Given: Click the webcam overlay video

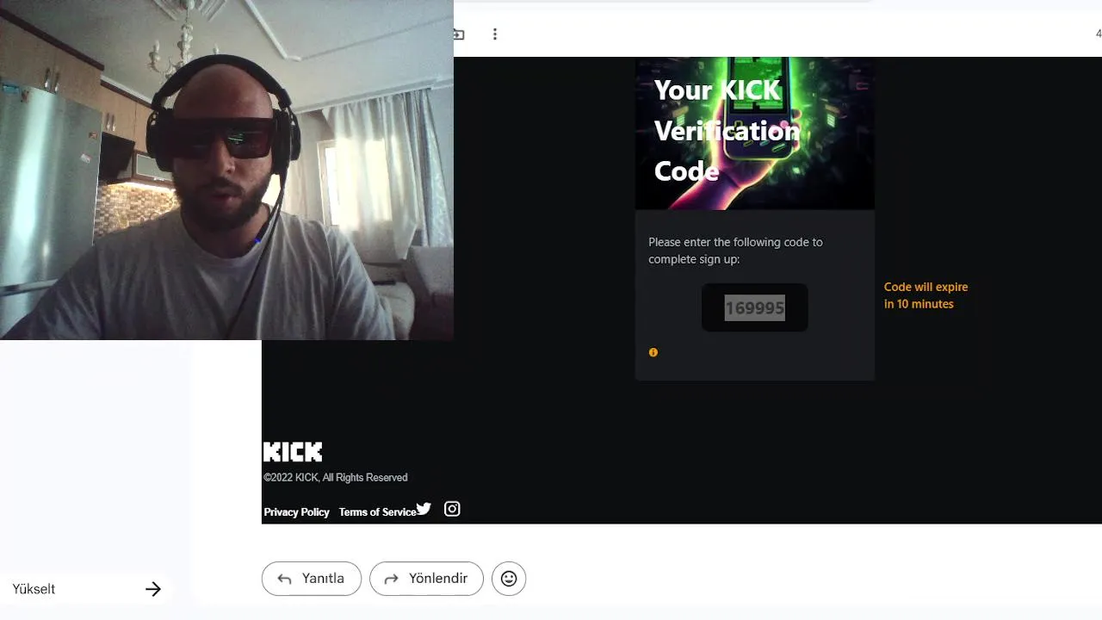Looking at the screenshot, I should pos(226,170).
